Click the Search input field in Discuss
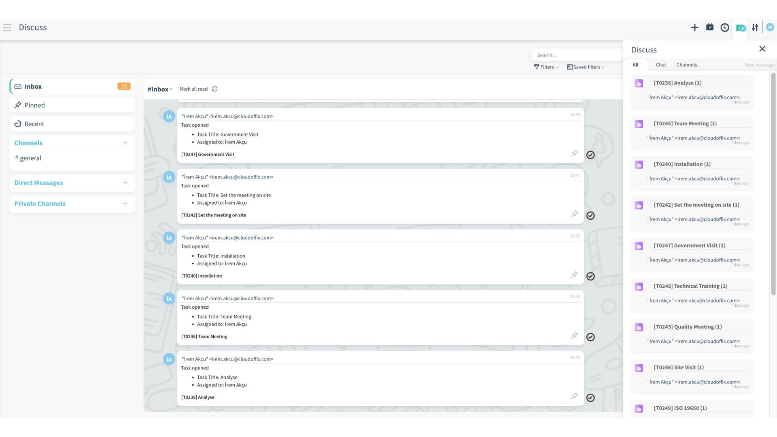The height and width of the screenshot is (437, 777). 576,55
